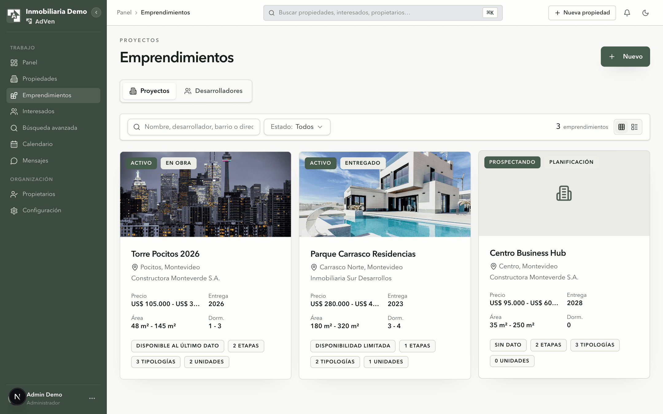Open Configuración settings in the sidebar
Image resolution: width=663 pixels, height=414 pixels.
53,210
